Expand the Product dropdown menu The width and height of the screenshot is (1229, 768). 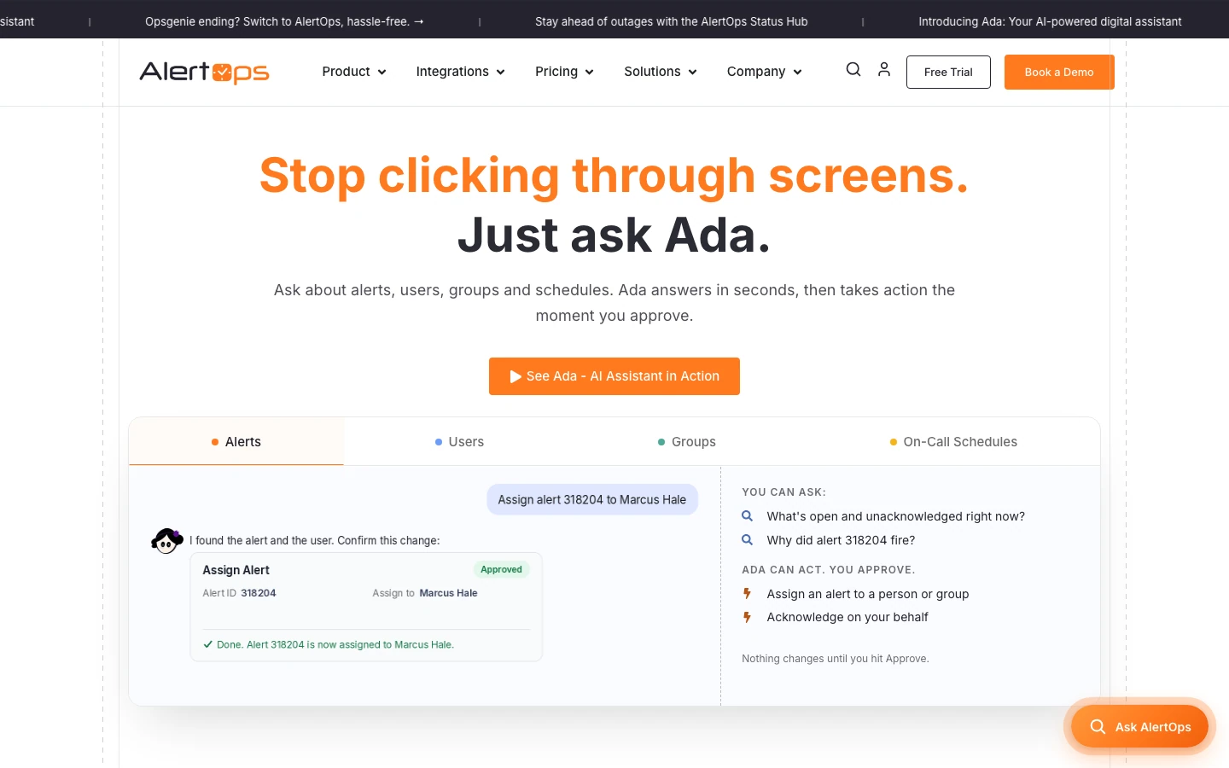353,72
